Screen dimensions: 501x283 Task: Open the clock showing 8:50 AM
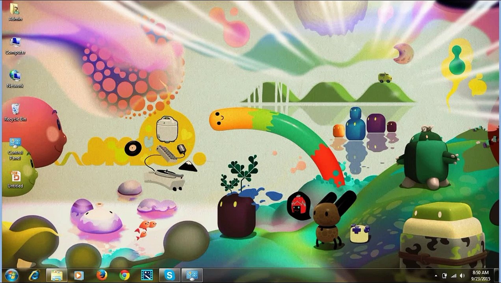[x=481, y=276]
